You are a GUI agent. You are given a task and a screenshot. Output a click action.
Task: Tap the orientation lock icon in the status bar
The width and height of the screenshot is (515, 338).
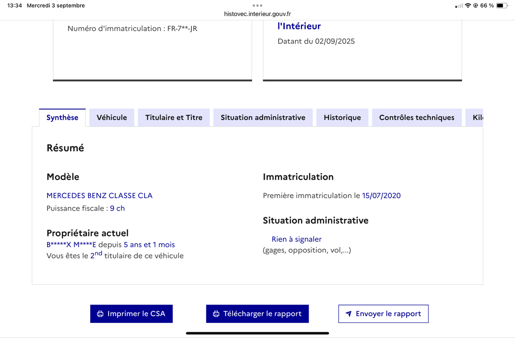[x=476, y=6]
